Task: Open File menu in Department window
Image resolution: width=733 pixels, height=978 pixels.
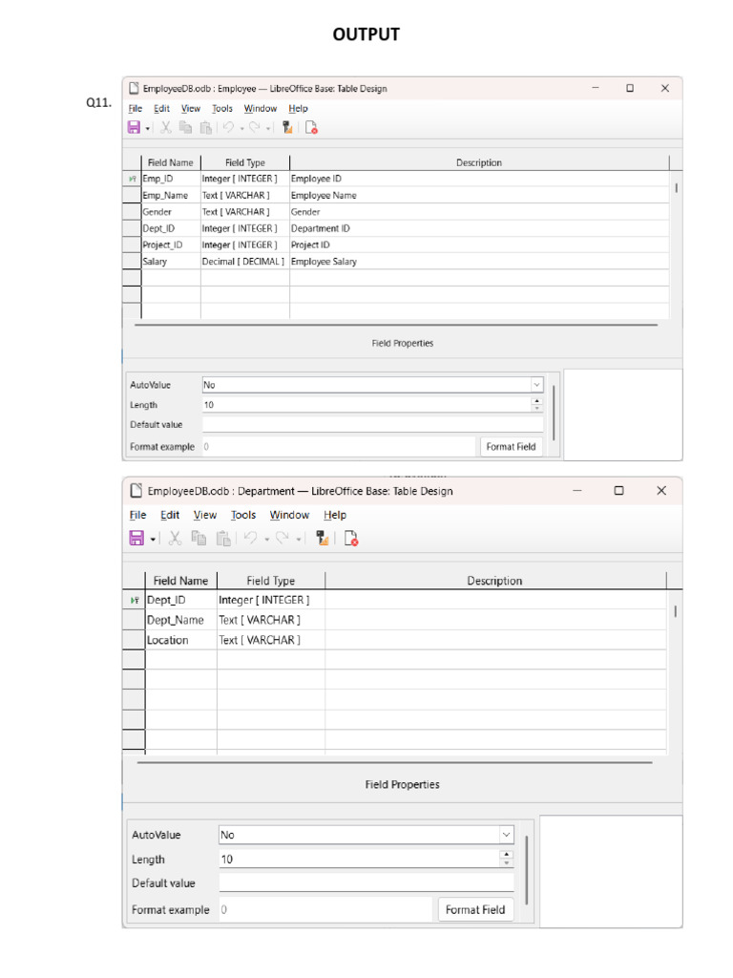Action: coord(137,515)
